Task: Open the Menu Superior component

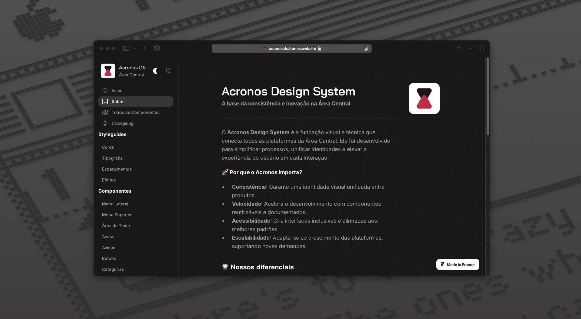Action: [x=117, y=215]
